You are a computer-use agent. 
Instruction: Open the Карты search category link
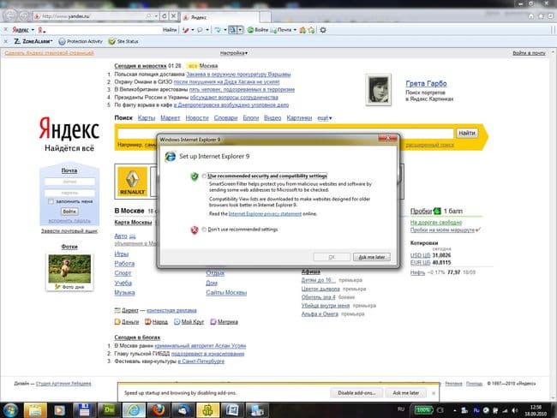(147, 118)
